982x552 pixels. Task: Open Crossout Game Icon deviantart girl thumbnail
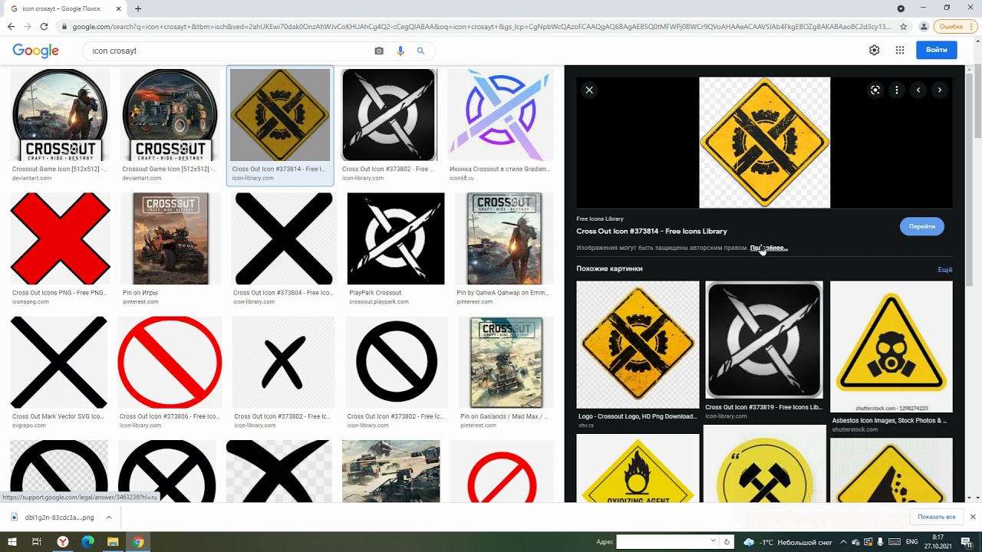tap(60, 115)
